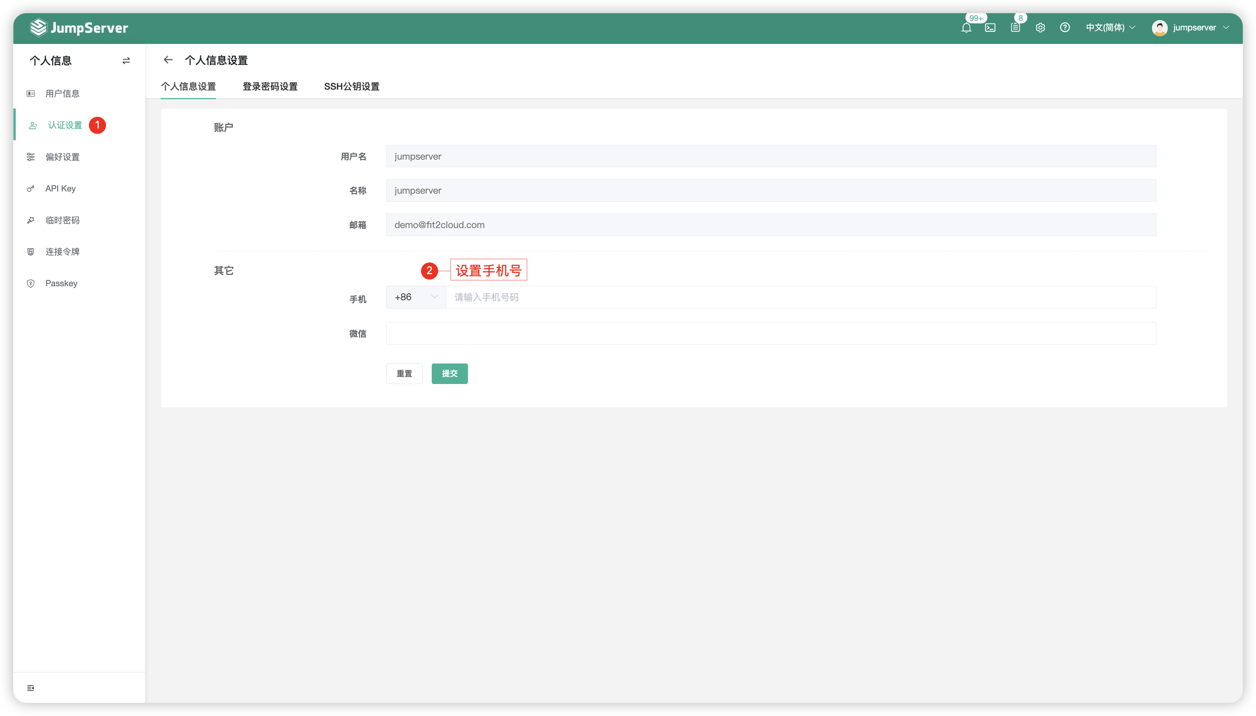Click the 连接令牌 sidebar icon

[x=30, y=252]
